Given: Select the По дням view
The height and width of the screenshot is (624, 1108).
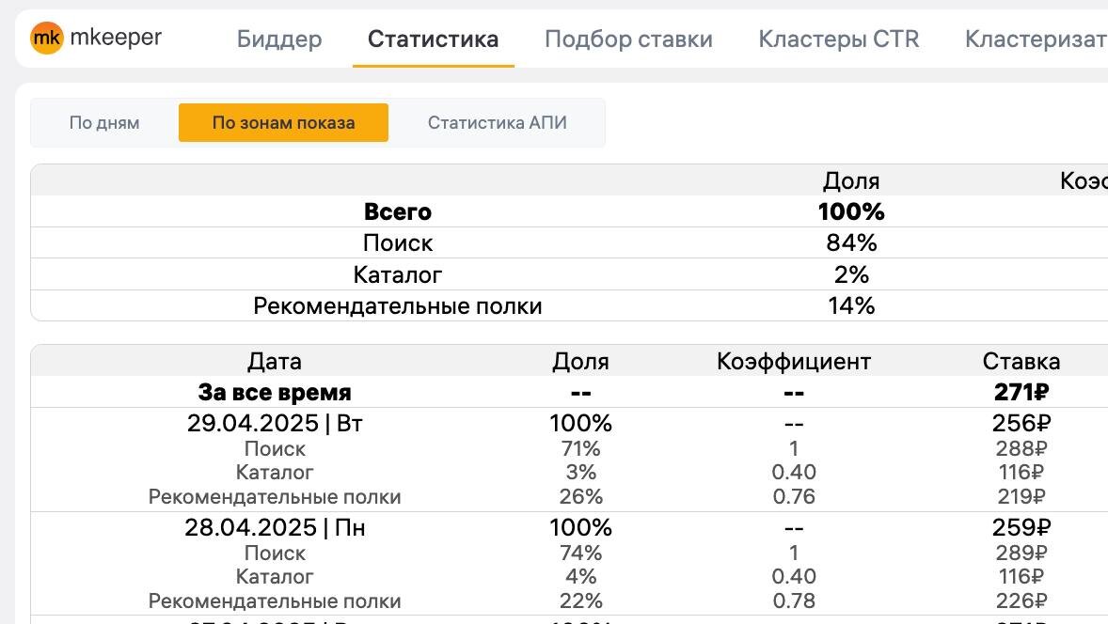Looking at the screenshot, I should (x=104, y=123).
